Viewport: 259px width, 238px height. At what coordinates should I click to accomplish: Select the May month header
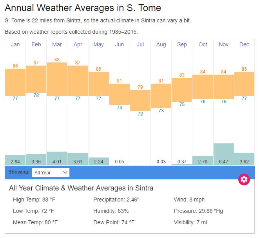coord(99,45)
